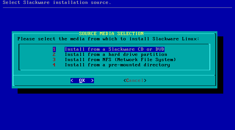Choose 'Install from a Slackware CD or DVD'
Viewport: 235px width, 130px height.
tap(114, 49)
